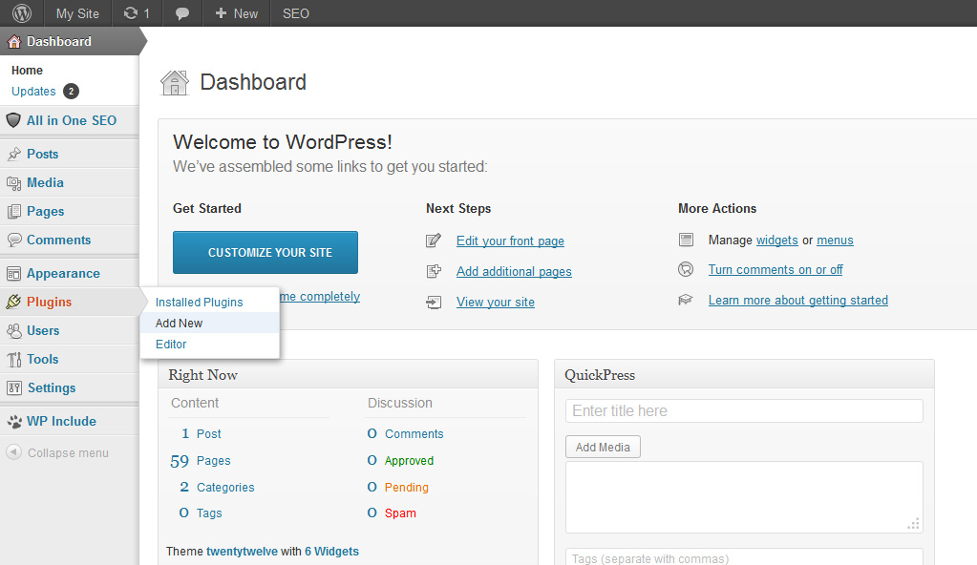Click the All in One SEO shield icon
This screenshot has height=565, width=977.
point(13,120)
